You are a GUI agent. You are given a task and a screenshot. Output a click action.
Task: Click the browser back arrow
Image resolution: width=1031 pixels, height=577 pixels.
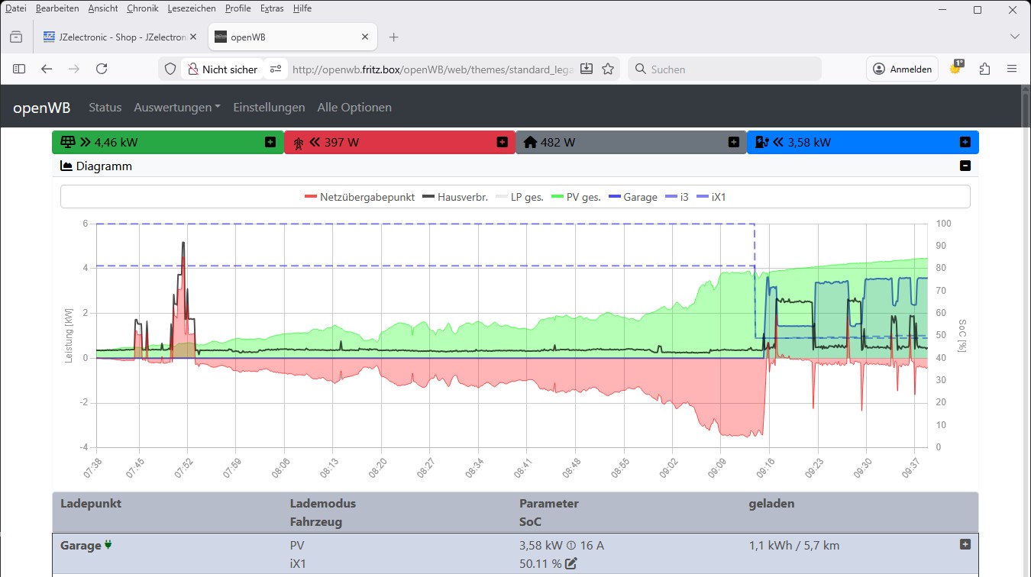tap(47, 69)
